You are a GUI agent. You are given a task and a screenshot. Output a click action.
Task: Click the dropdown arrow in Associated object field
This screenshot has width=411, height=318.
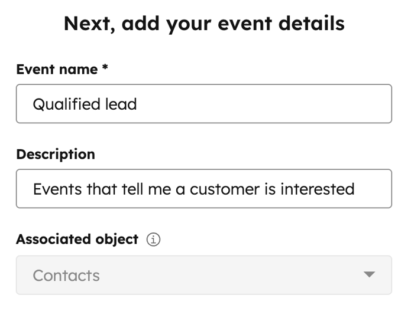tap(369, 275)
